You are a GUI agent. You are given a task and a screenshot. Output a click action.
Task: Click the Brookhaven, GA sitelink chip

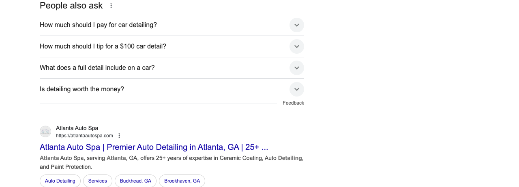pos(182,181)
